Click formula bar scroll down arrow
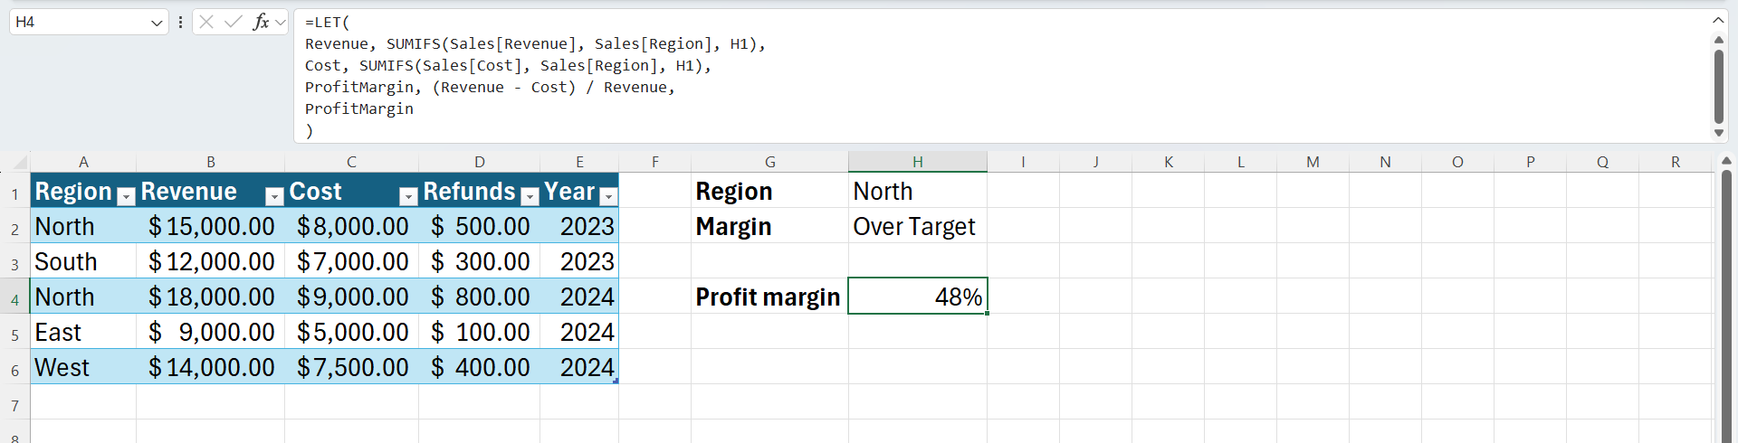This screenshot has width=1738, height=443. (x=1718, y=133)
